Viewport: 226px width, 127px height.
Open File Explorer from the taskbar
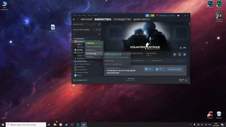click(x=55, y=125)
